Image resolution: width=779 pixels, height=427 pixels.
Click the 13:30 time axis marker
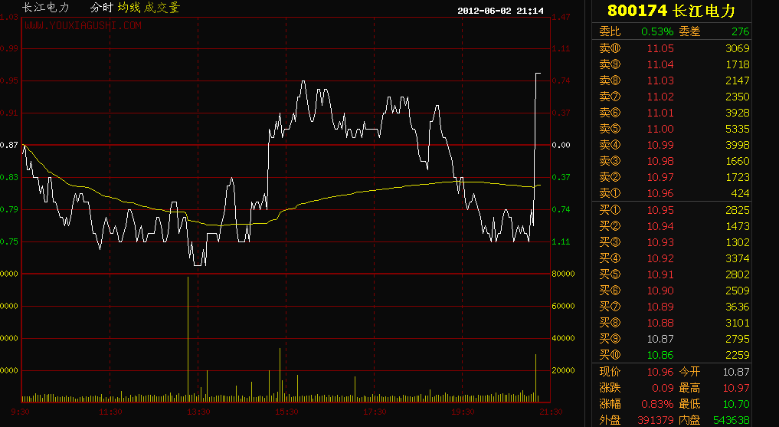[x=198, y=412]
